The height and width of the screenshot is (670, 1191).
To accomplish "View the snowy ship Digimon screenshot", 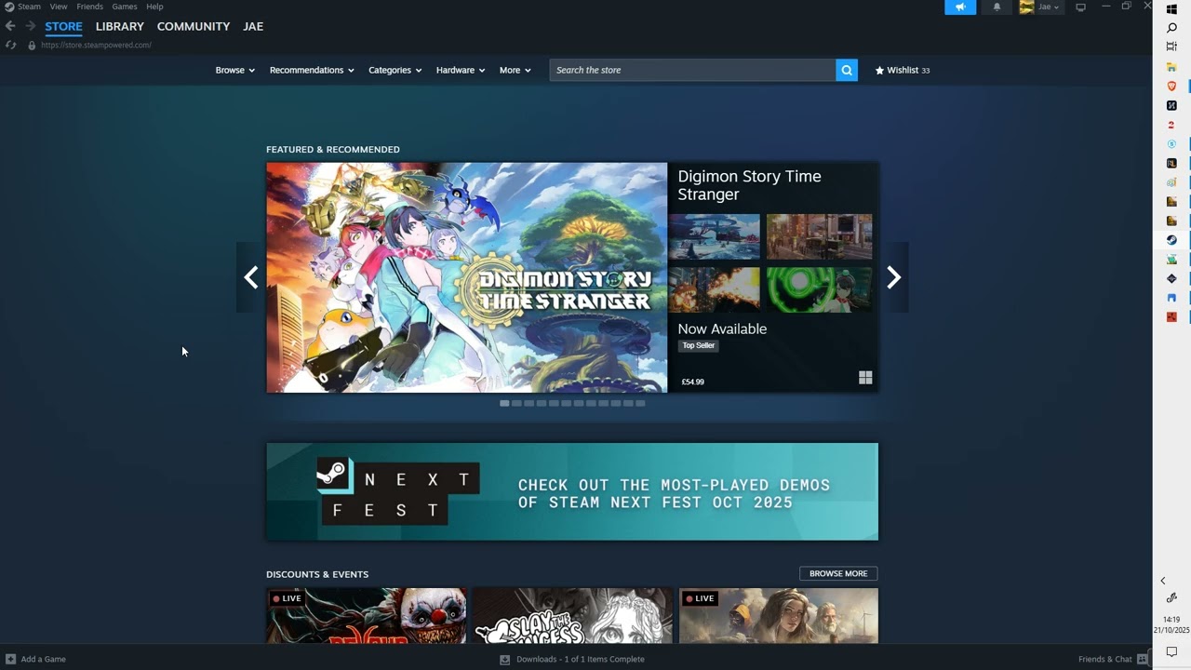I will click(x=714, y=236).
